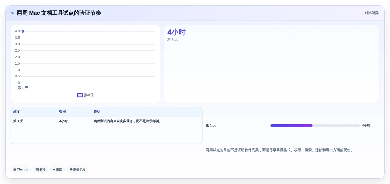The height and width of the screenshot is (184, 390).
Task: Click the 4.0 y-axis tick label
Action: click(x=17, y=31)
